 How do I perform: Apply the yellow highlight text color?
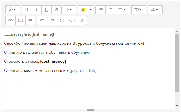83,10
